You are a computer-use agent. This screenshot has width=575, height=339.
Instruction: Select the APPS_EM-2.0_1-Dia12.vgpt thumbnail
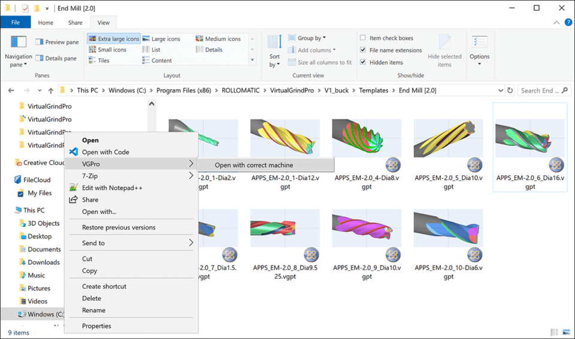285,138
